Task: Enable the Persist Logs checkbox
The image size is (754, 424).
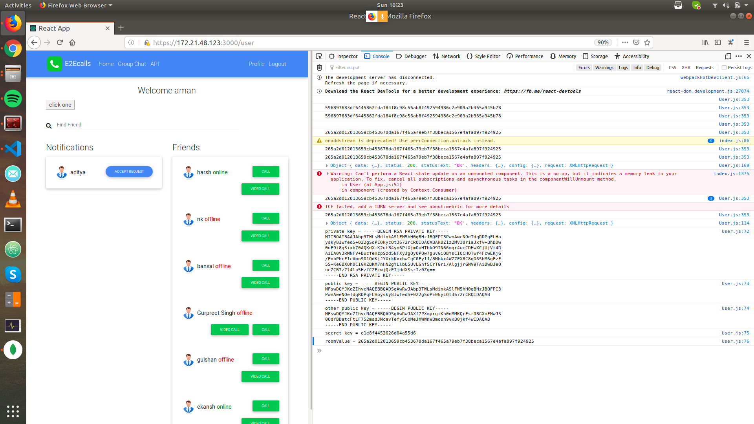Action: tap(724, 68)
